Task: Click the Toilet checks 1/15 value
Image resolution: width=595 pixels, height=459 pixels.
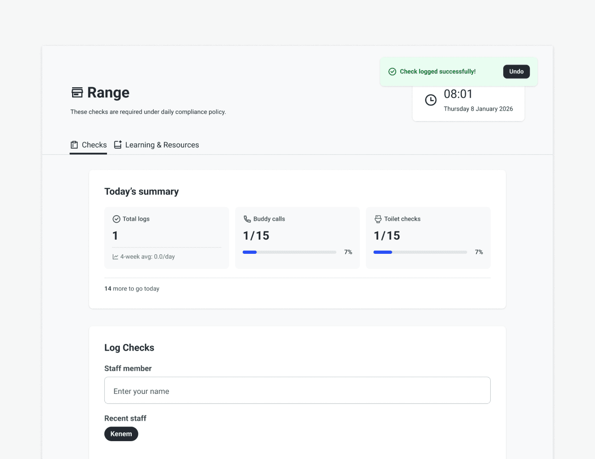Action: 387,235
